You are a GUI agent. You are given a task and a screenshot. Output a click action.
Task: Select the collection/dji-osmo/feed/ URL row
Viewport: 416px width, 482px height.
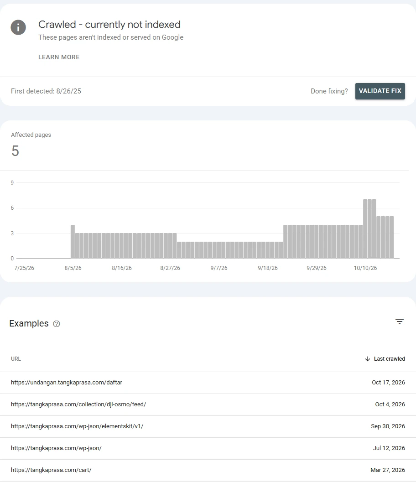tap(208, 404)
